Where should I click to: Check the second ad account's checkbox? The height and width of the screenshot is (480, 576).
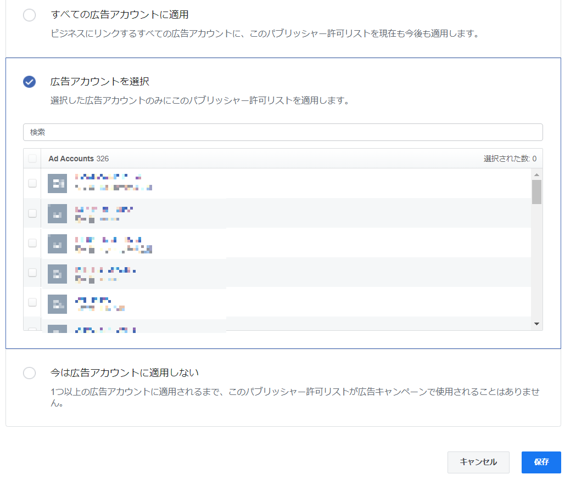point(32,213)
